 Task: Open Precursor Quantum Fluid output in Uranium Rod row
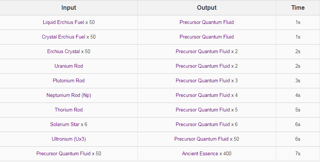coord(204,66)
